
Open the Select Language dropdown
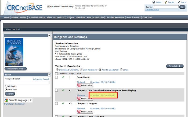(18, 100)
